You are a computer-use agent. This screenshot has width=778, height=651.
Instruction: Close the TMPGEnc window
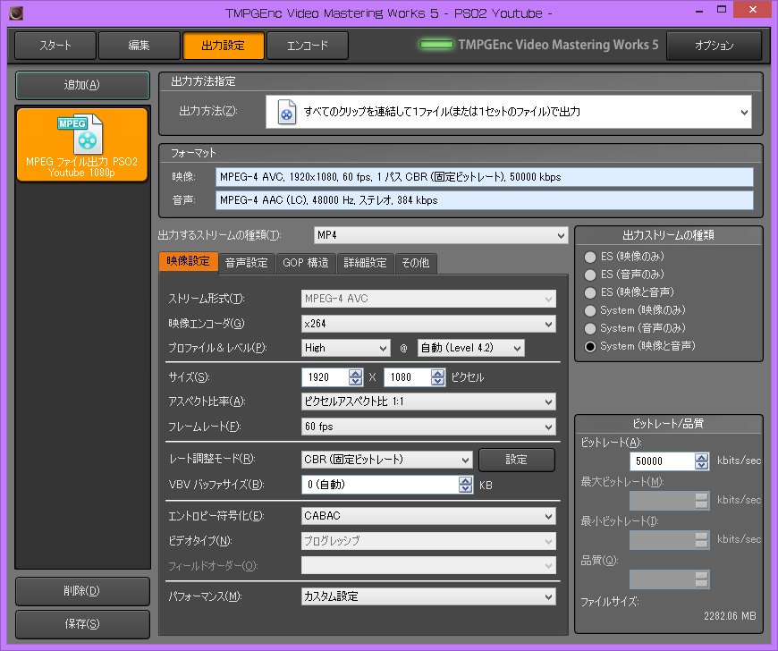click(753, 10)
